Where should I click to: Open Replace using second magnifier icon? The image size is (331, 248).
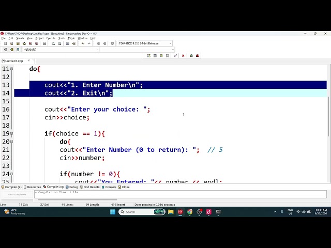coord(59,43)
